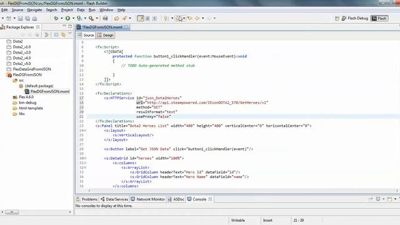Click the Print toolbar icon
The height and width of the screenshot is (225, 400).
[35, 18]
